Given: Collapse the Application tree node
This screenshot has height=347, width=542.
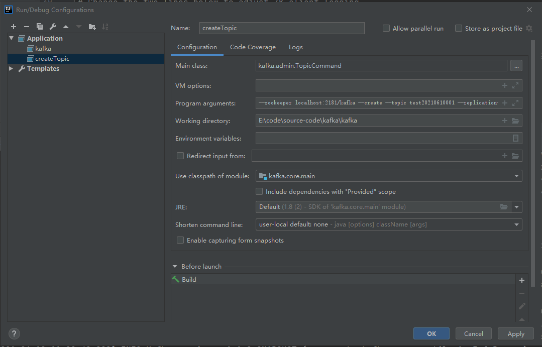Looking at the screenshot, I should 12,38.
